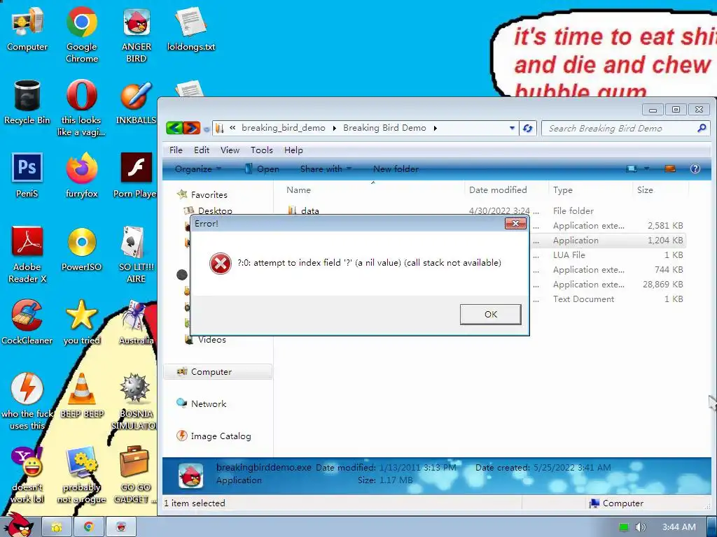Open the Computer desktop icon

[x=27, y=29]
